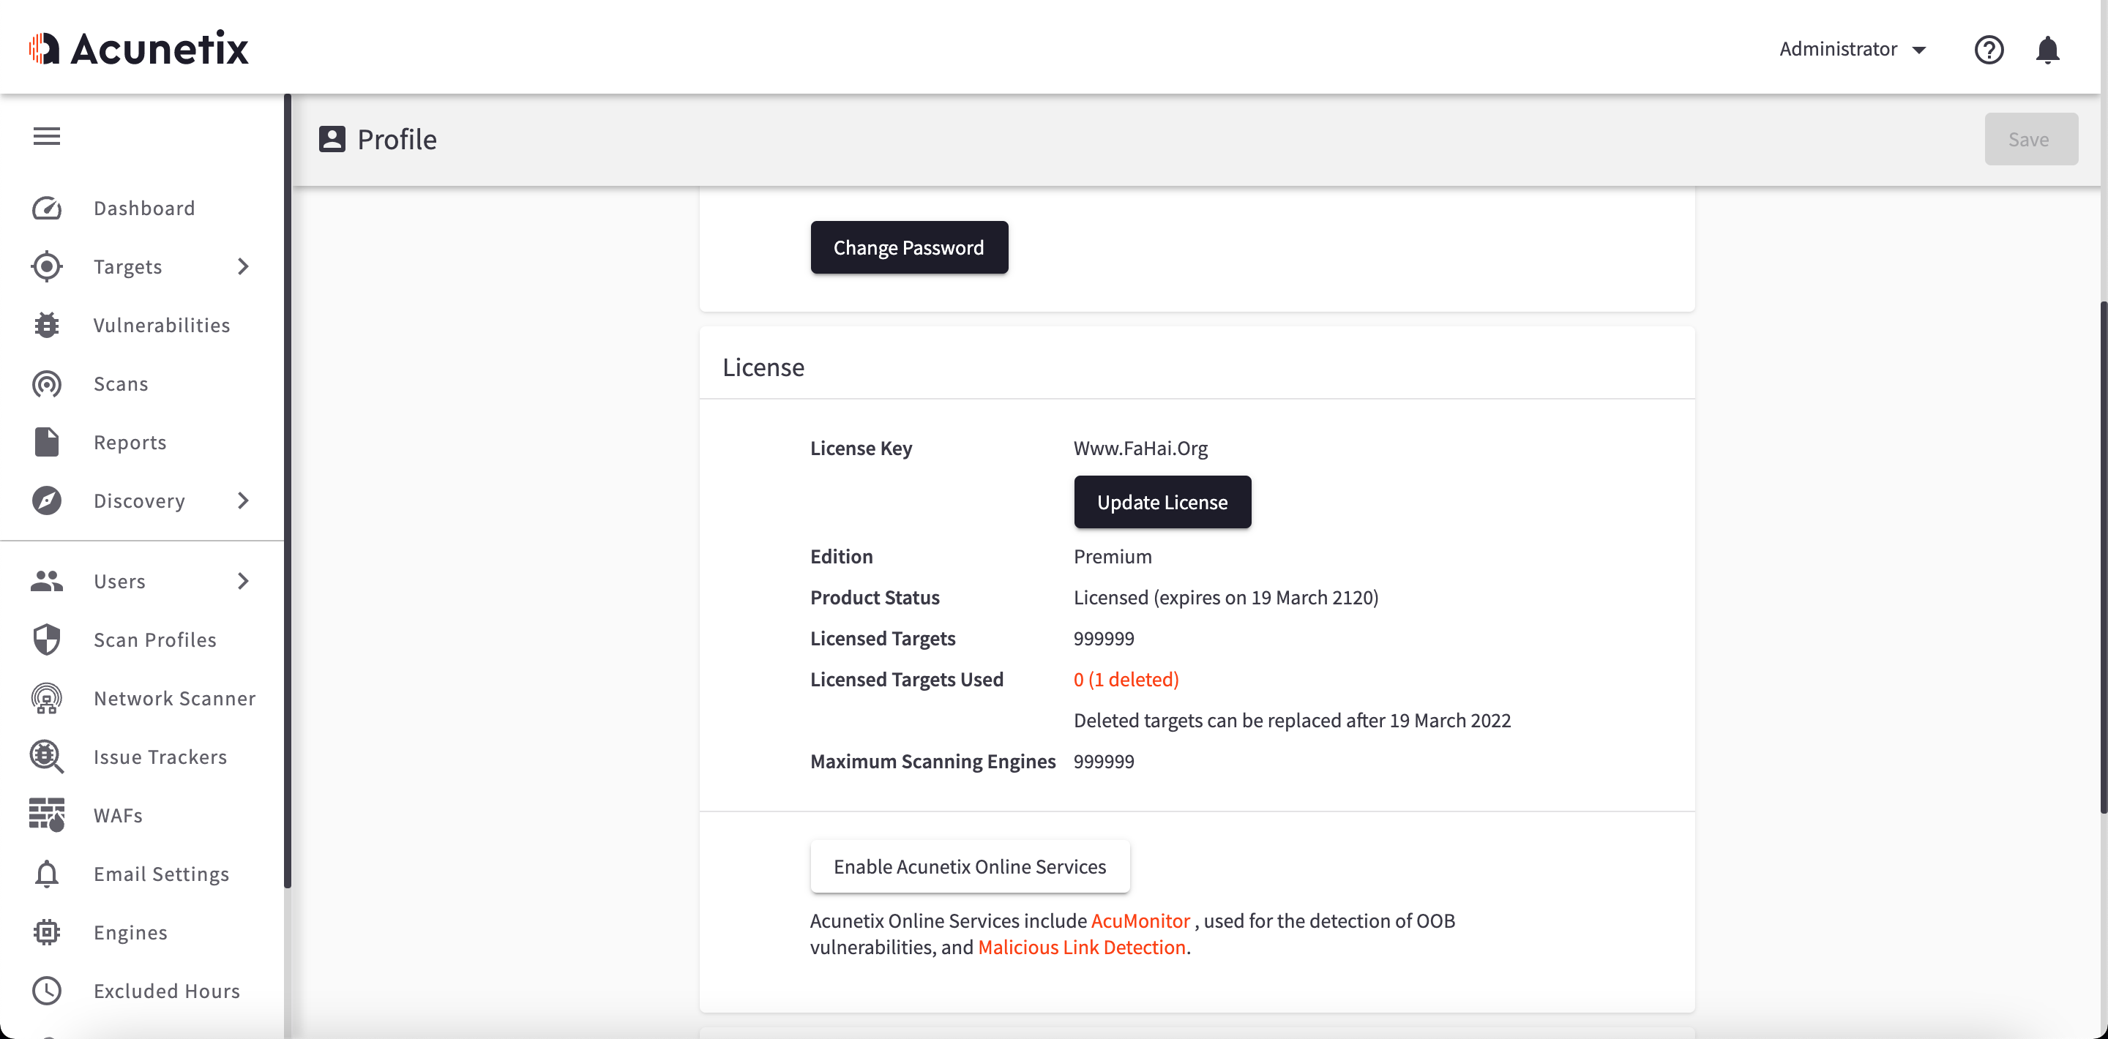The image size is (2108, 1039).
Task: Click the Vulnerabilities bug icon
Action: 47,325
